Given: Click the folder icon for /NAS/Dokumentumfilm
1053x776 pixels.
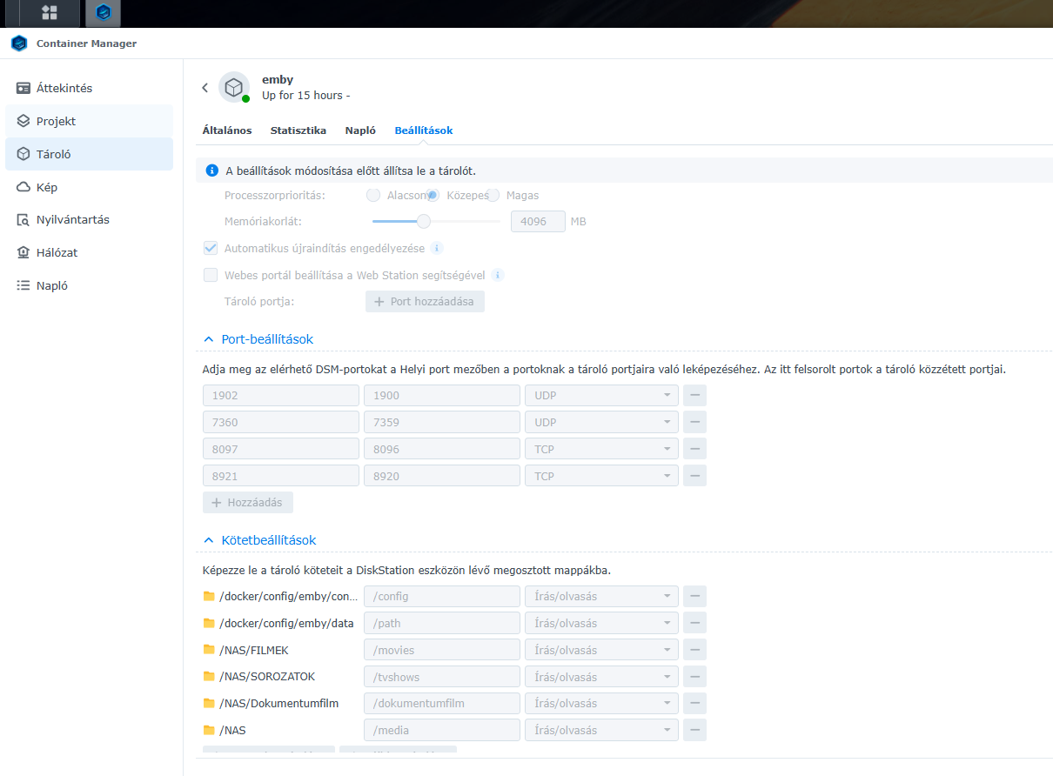Looking at the screenshot, I should (x=209, y=703).
